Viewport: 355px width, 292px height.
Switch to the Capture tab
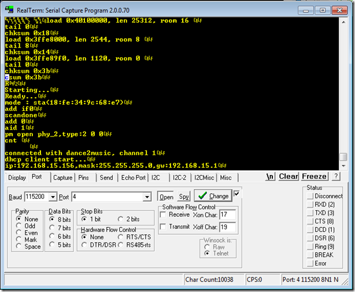pos(62,178)
